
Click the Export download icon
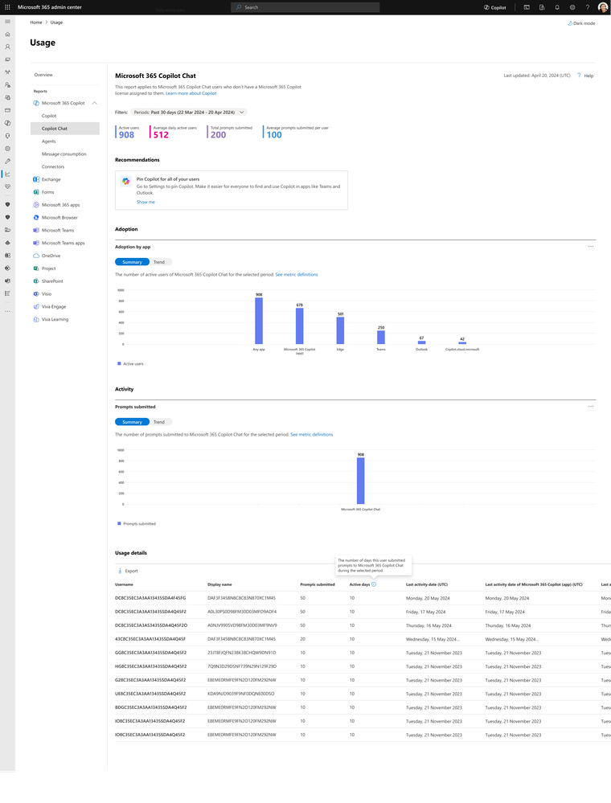[x=120, y=571]
